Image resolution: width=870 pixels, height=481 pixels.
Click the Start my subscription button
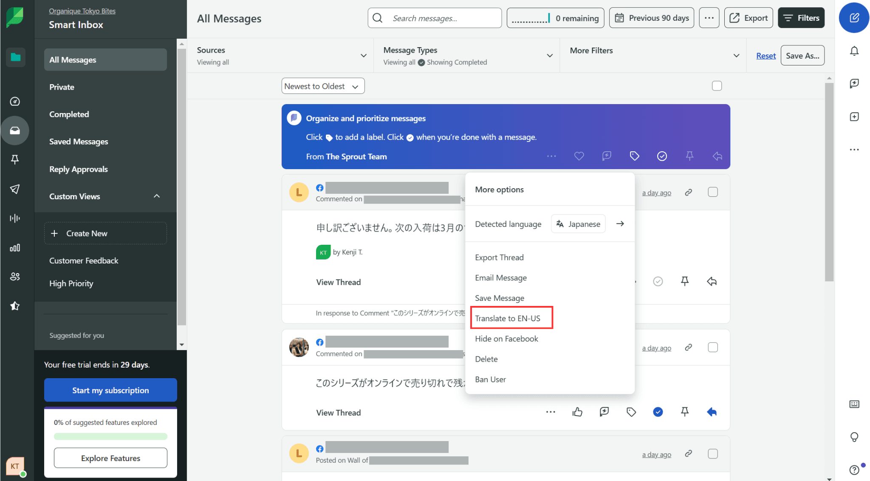pos(110,390)
